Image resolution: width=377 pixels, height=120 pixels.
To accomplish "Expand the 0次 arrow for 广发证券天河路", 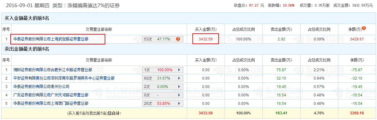I will [179, 95].
